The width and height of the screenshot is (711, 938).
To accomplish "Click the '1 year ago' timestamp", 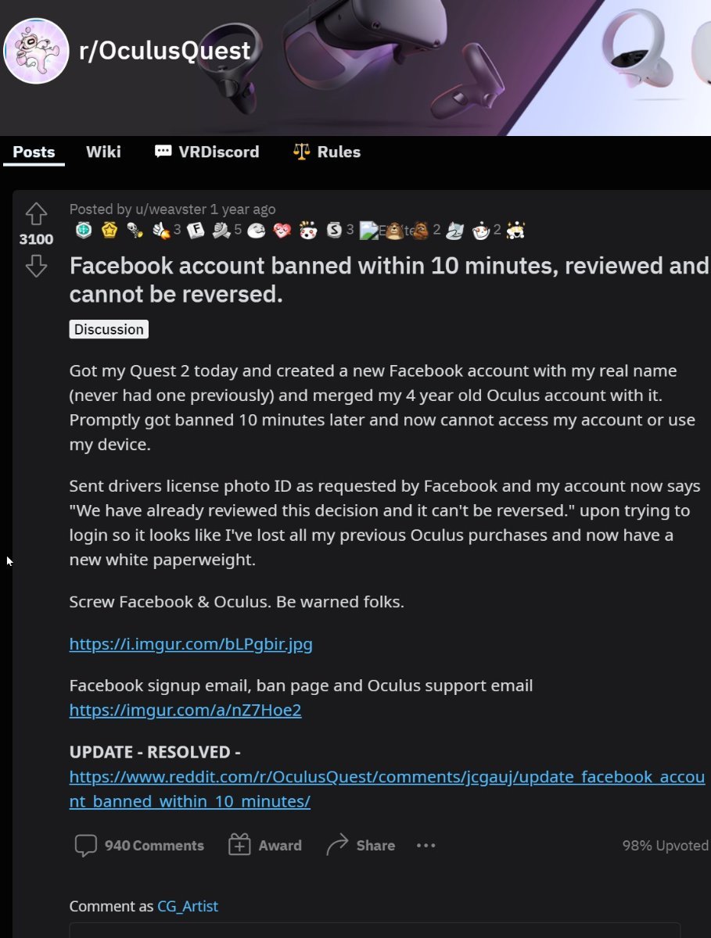I will click(243, 209).
